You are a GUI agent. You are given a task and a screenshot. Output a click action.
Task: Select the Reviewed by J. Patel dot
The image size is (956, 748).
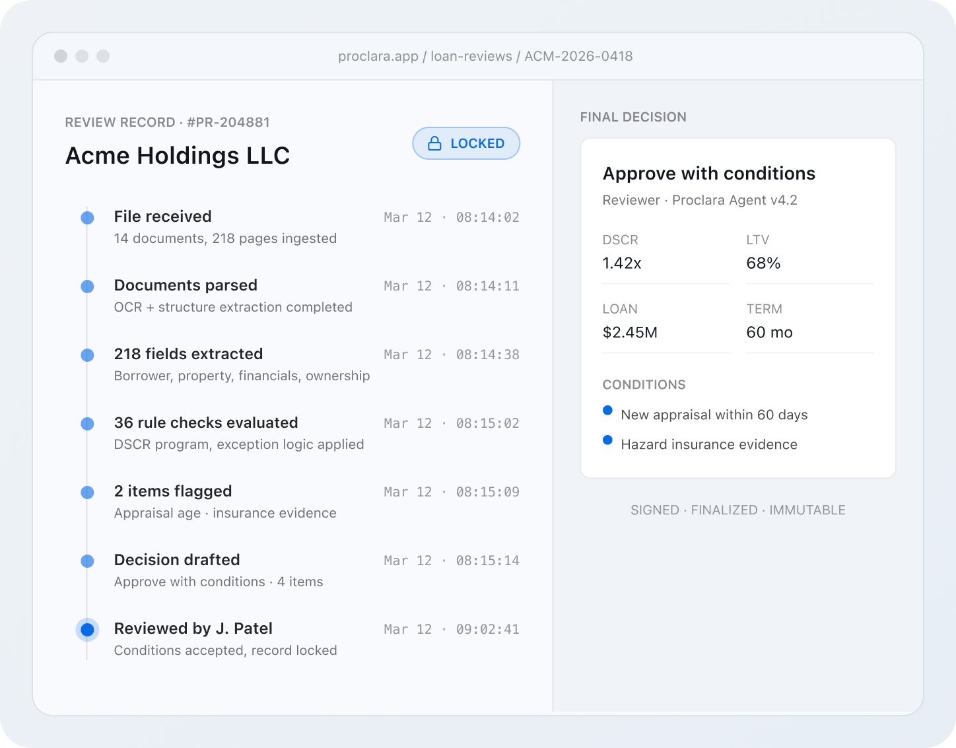click(x=87, y=629)
